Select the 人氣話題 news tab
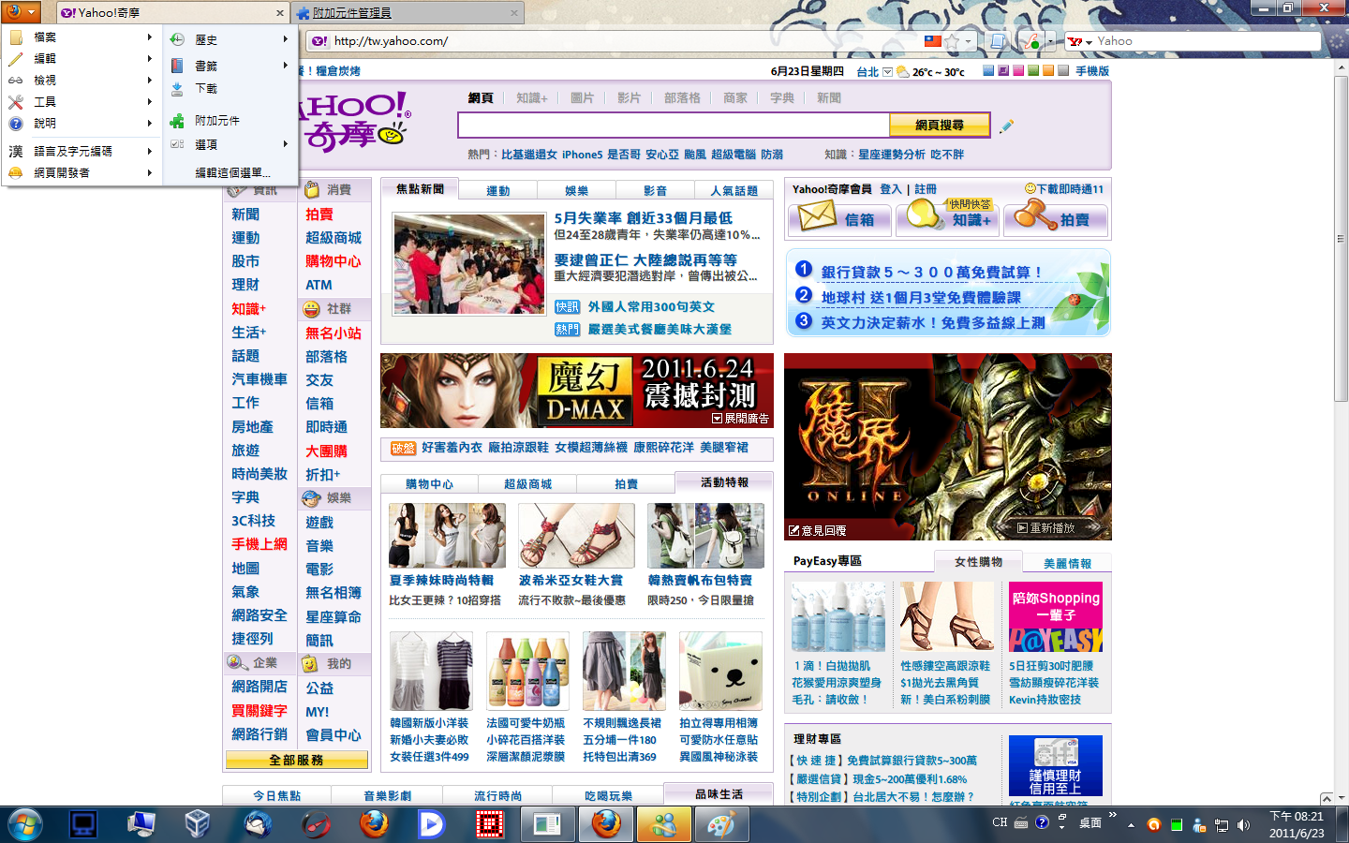Image resolution: width=1349 pixels, height=843 pixels. point(734,190)
